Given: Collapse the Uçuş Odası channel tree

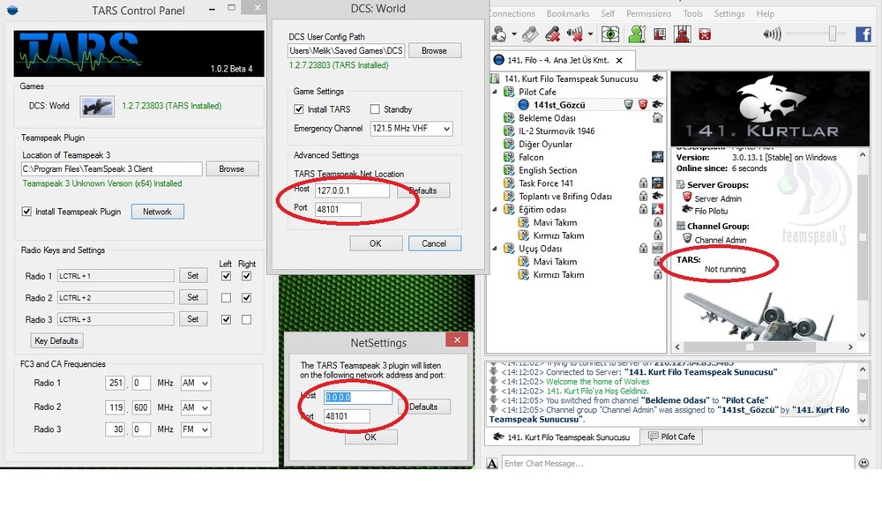Looking at the screenshot, I should [495, 248].
